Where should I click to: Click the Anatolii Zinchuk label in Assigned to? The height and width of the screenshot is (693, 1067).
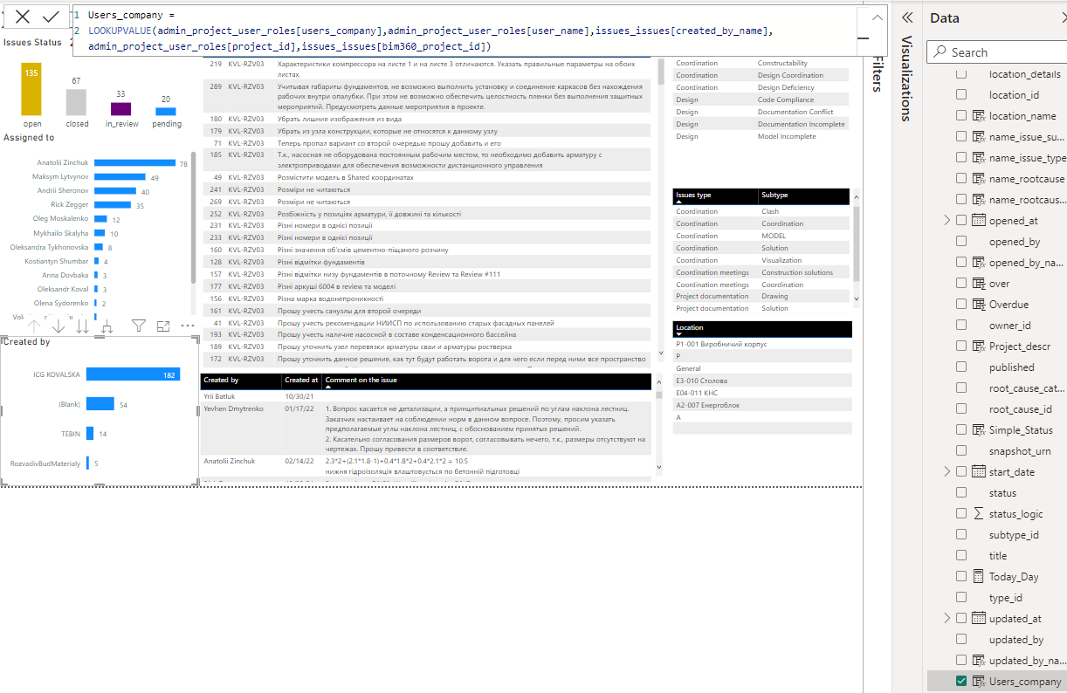click(63, 162)
